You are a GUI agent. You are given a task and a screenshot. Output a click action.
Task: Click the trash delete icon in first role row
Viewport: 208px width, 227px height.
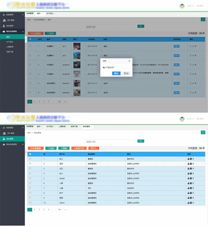pos(193,159)
